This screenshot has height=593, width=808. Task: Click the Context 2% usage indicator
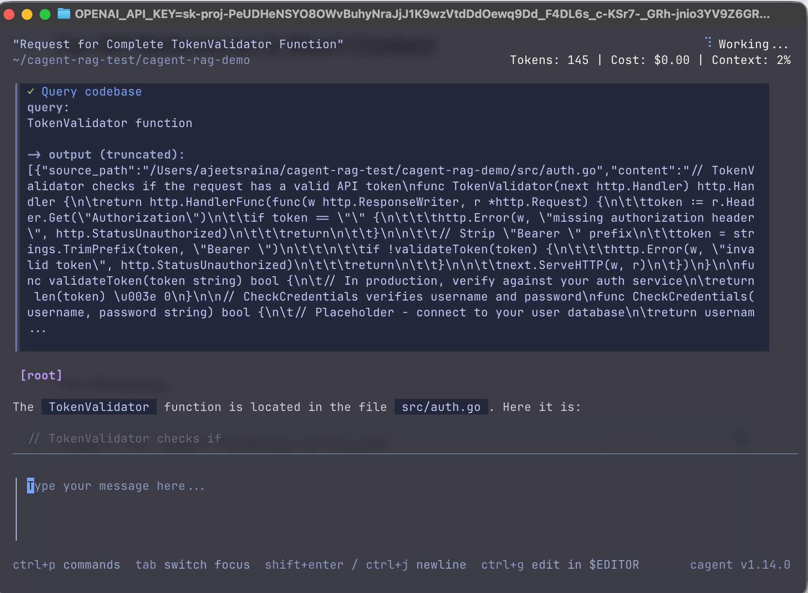[x=751, y=60]
